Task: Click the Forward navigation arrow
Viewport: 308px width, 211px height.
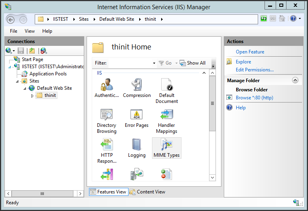Action: point(23,20)
